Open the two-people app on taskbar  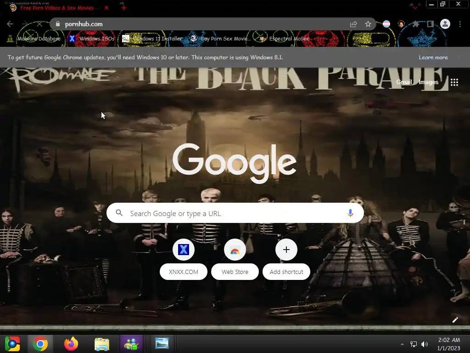[131, 344]
